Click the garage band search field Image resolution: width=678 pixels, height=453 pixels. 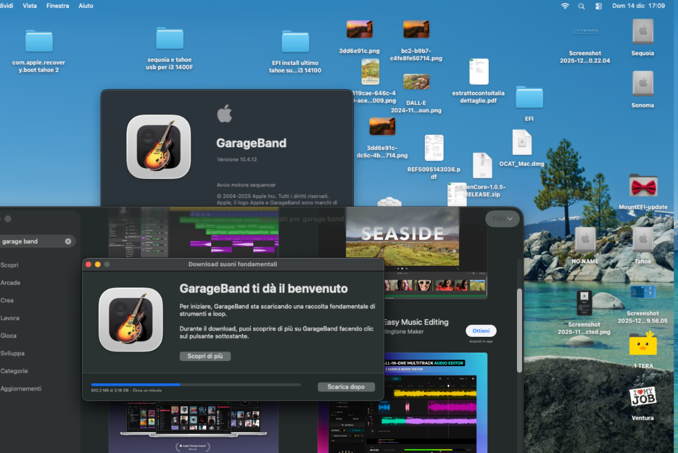click(x=31, y=241)
